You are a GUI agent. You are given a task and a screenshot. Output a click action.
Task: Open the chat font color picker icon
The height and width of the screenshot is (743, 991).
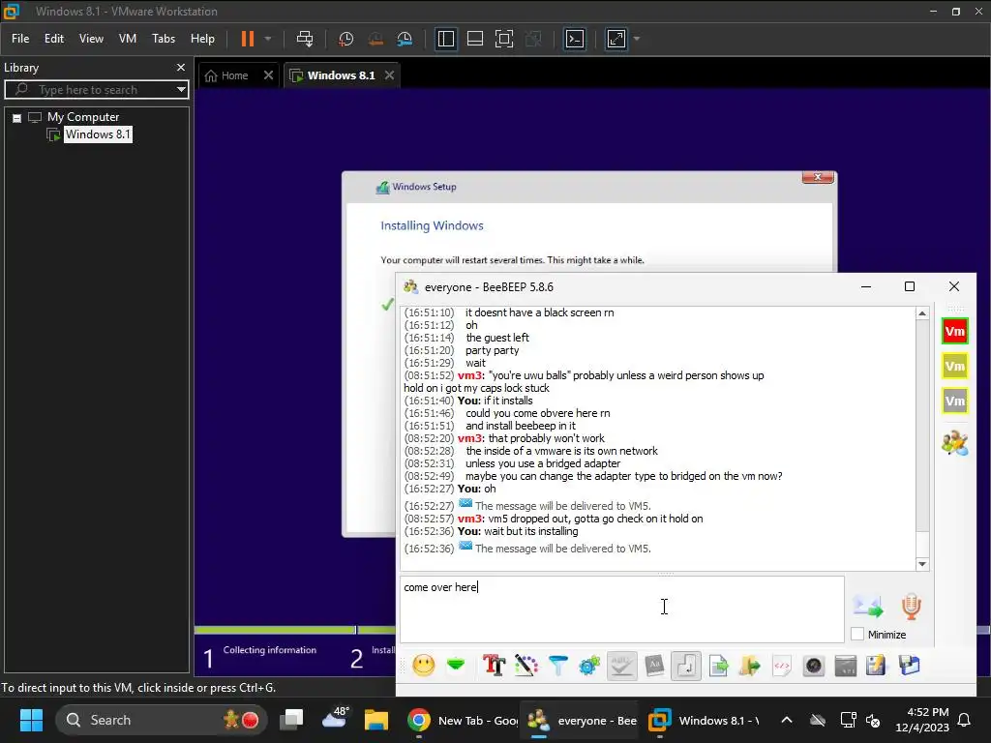coord(526,666)
